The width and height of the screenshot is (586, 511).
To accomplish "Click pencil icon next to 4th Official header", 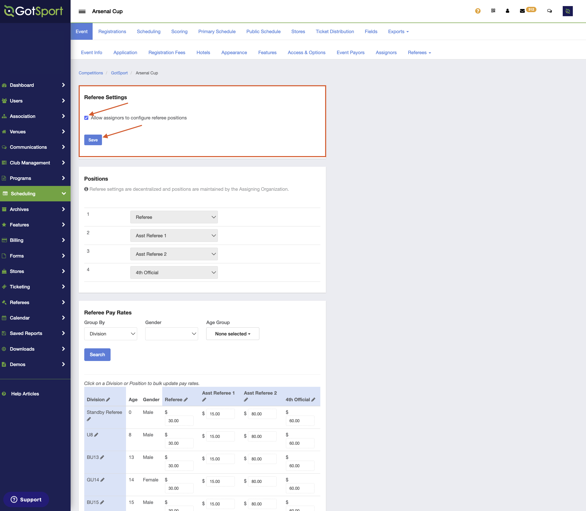I will (313, 400).
